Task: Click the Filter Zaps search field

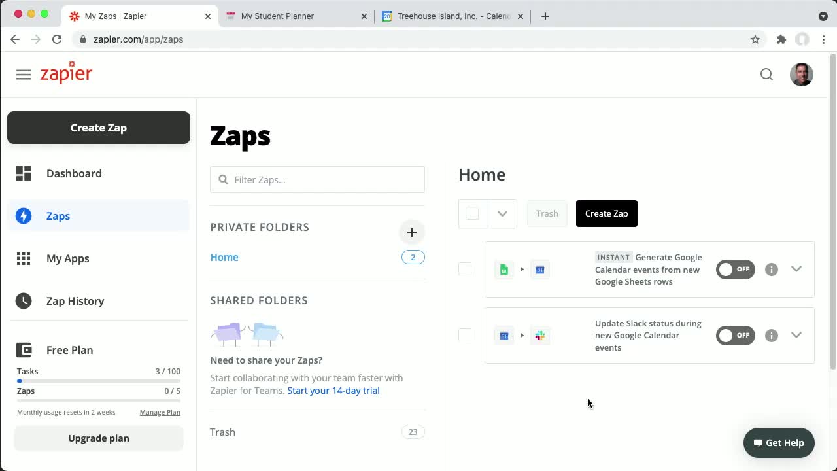Action: click(x=317, y=179)
